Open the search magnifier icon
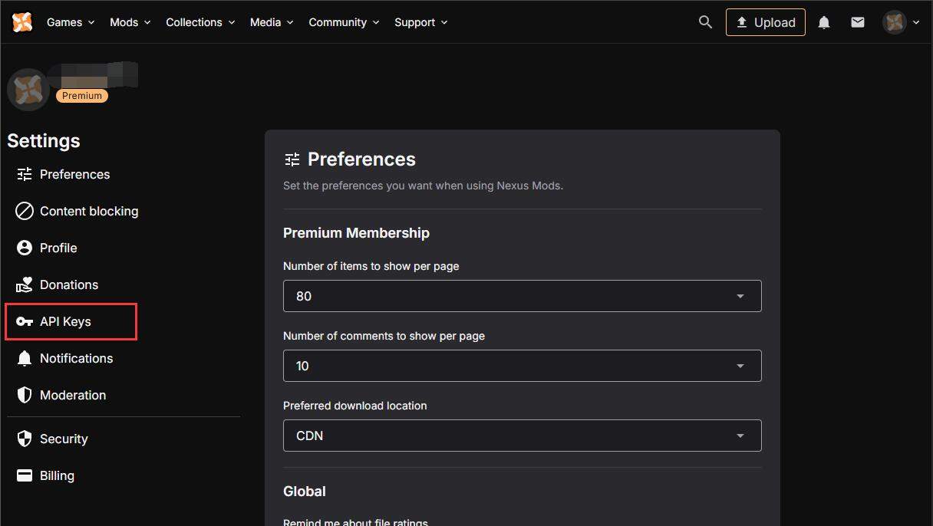 coord(705,22)
